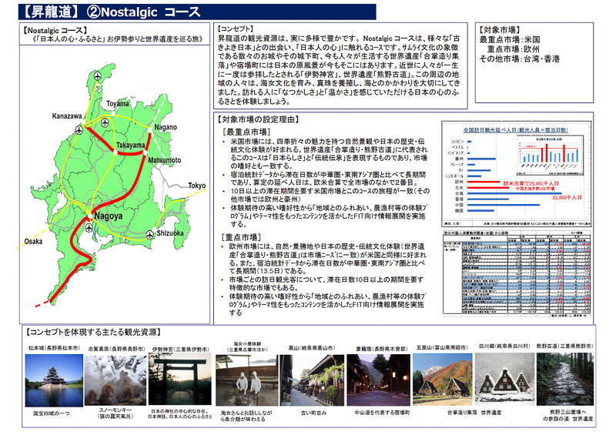This screenshot has width=616, height=435.
Task: Open the Tsumago-juku night street photo
Action: coord(378,380)
